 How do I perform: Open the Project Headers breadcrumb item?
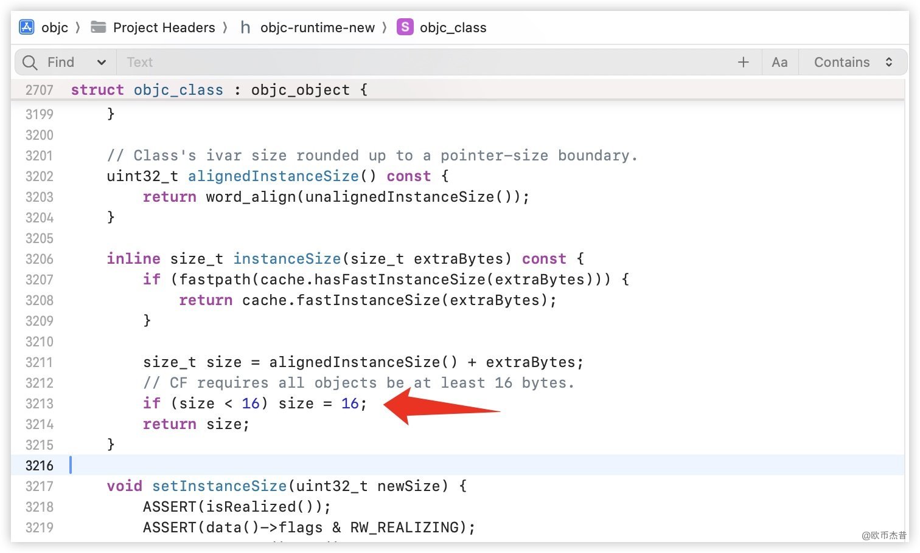164,27
